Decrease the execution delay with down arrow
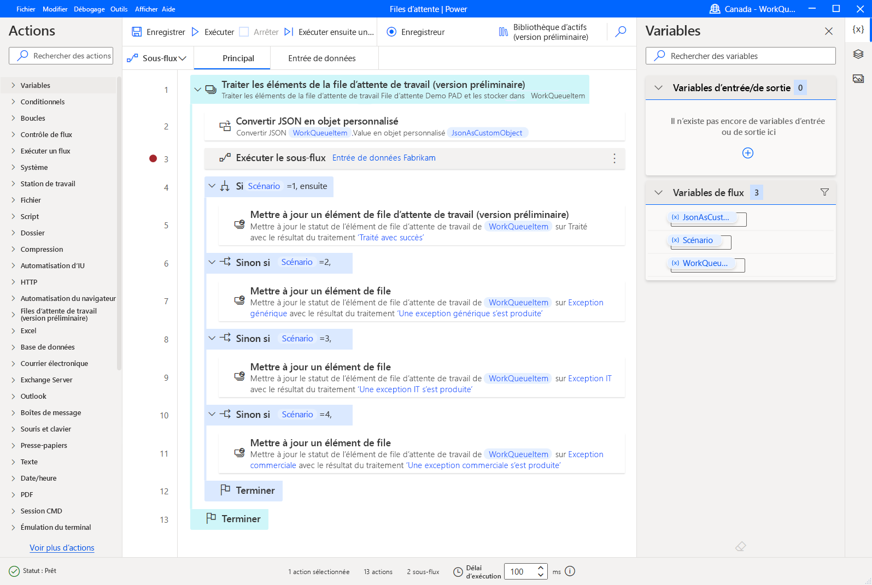This screenshot has height=585, width=872. pyautogui.click(x=541, y=575)
